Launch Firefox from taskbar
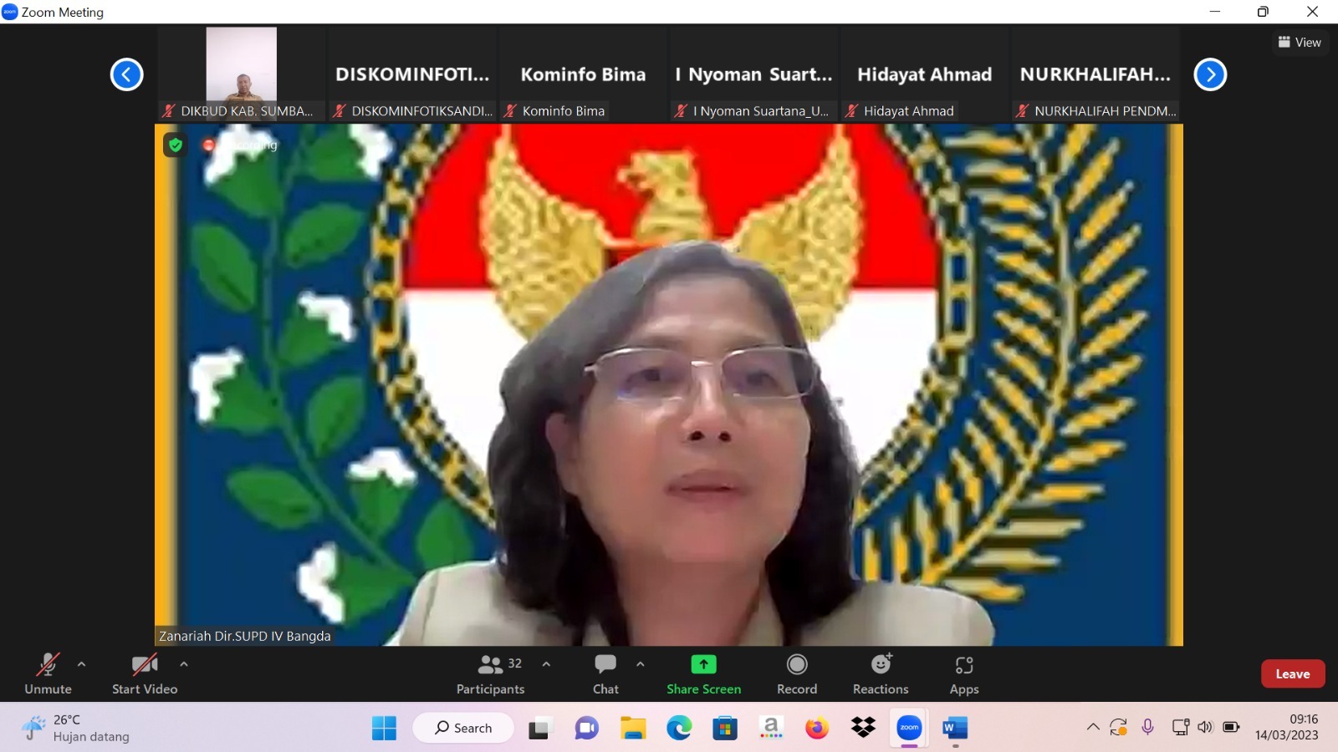The image size is (1338, 752). pos(817,728)
